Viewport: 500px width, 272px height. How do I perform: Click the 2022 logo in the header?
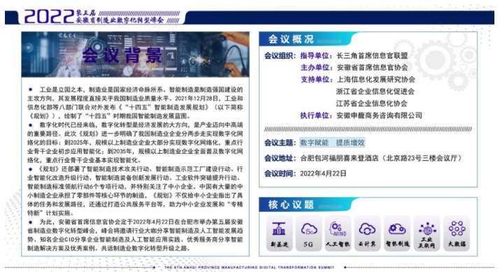pyautogui.click(x=50, y=17)
